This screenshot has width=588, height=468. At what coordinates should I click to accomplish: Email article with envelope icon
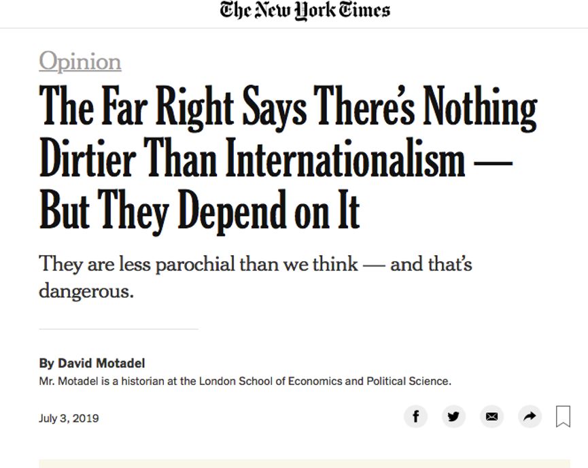coord(491,416)
